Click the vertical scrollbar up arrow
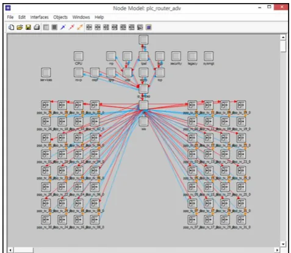This screenshot has width=291, height=253. coord(283,37)
